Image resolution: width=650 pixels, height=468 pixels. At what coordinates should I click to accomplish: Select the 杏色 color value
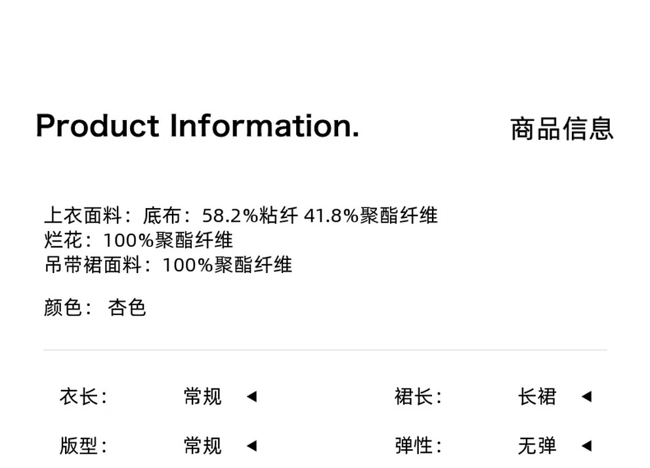tap(127, 308)
